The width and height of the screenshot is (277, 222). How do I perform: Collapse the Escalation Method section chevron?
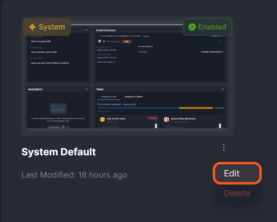[x=98, y=36]
